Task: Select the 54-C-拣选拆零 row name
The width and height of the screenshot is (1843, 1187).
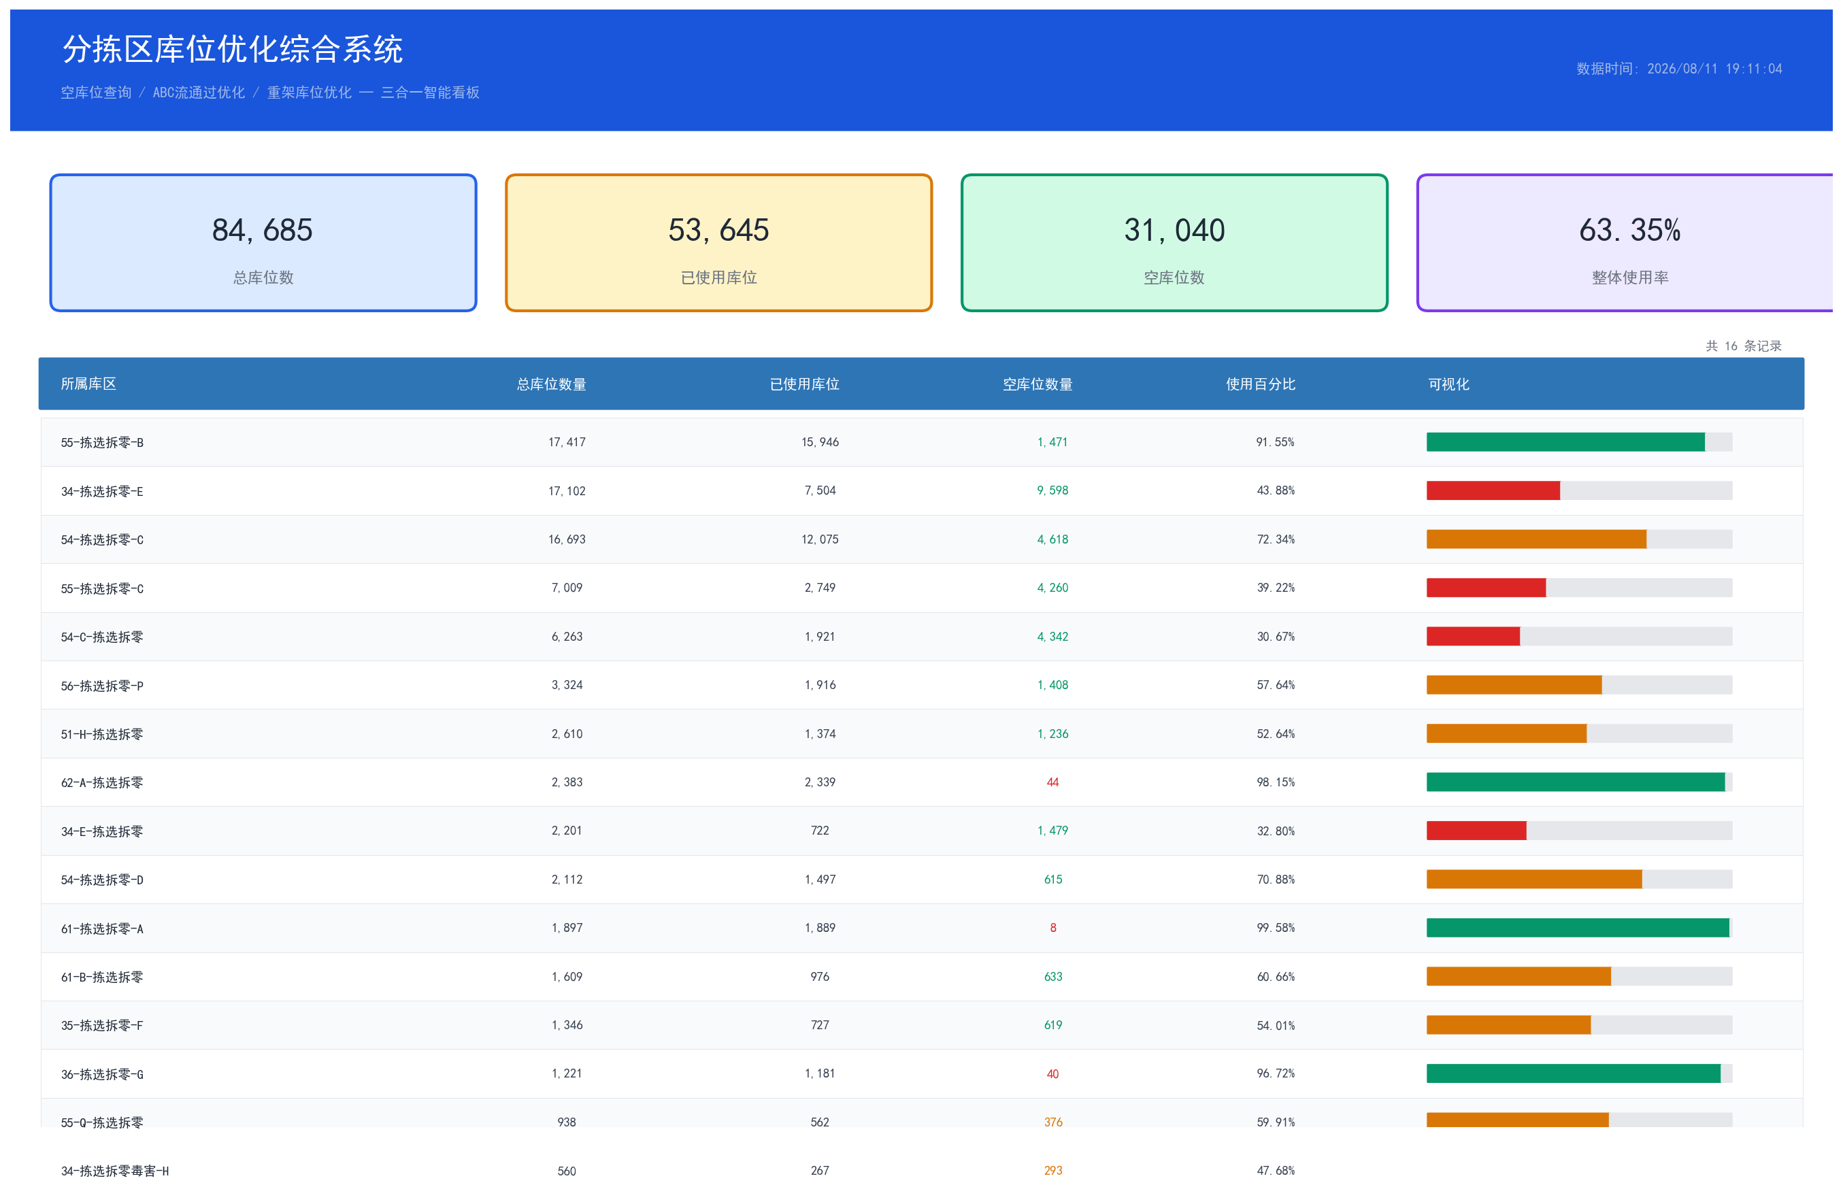Action: (x=103, y=637)
